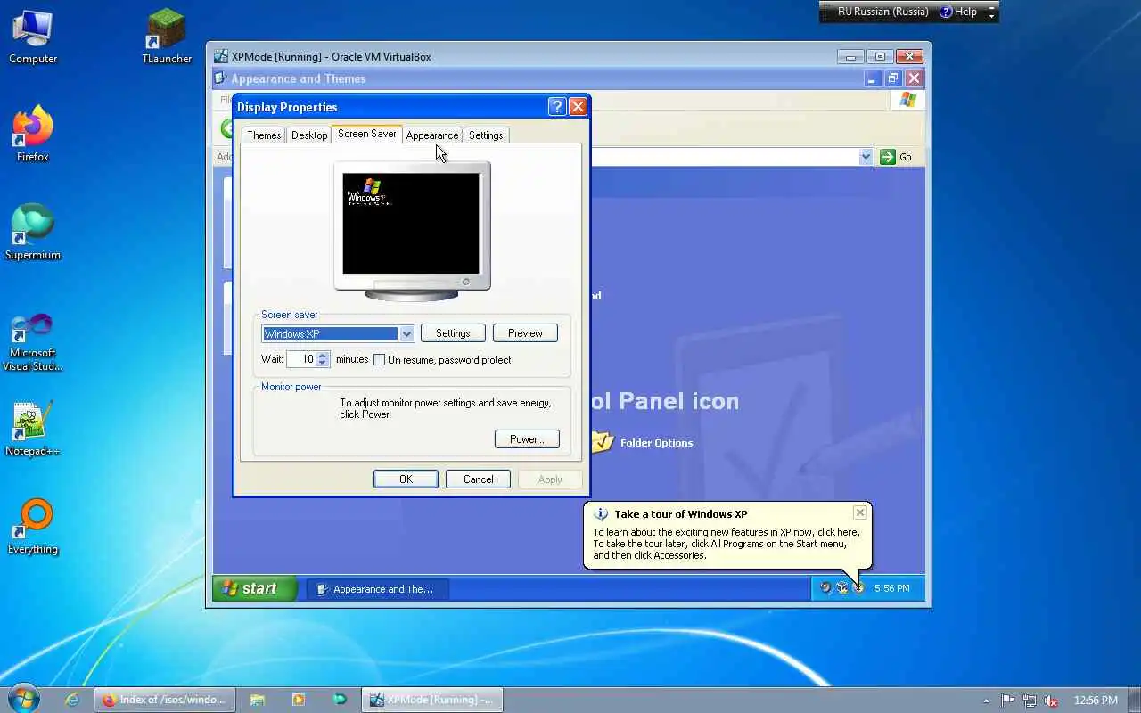Click the tour balloon message text

pos(726,544)
